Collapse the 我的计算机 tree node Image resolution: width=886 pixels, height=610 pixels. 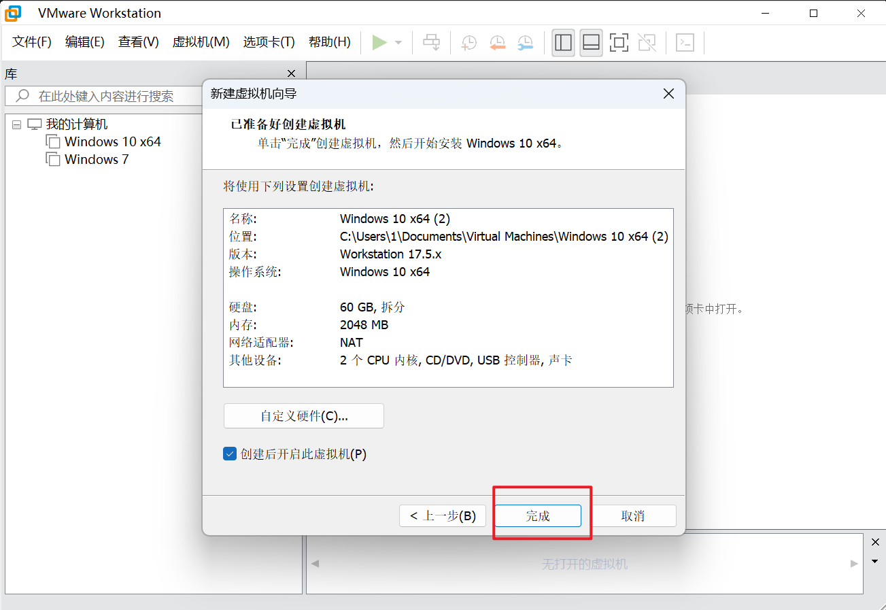click(x=17, y=125)
